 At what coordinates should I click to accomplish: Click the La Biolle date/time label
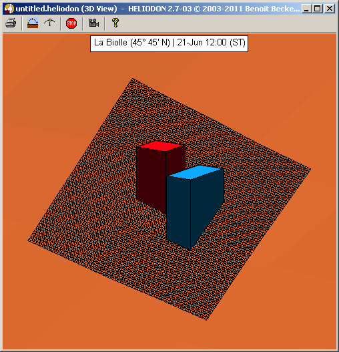(169, 43)
